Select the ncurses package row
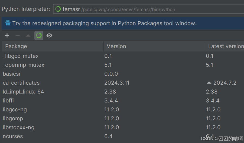244x143 pixels. [x=13, y=136]
